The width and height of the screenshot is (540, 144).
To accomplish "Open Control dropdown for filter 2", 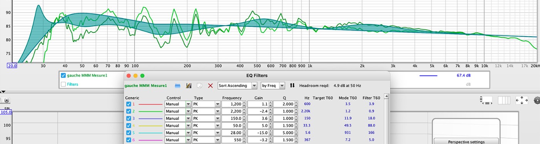I will [x=178, y=111].
